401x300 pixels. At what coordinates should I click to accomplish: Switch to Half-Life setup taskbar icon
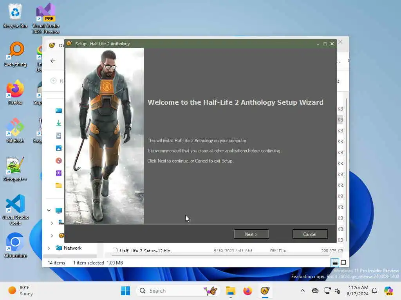coord(265,291)
